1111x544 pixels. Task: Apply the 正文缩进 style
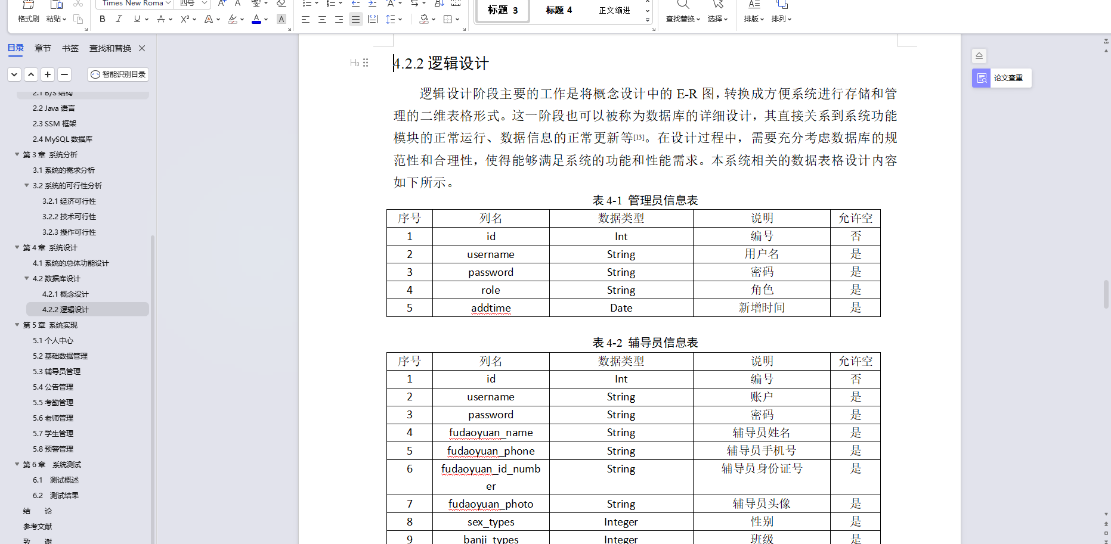click(614, 10)
